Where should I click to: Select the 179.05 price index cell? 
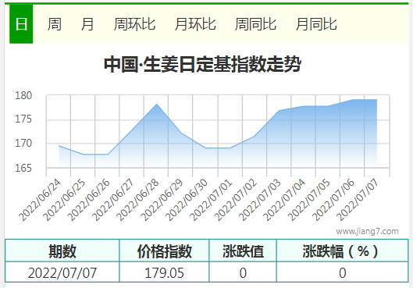tap(164, 272)
